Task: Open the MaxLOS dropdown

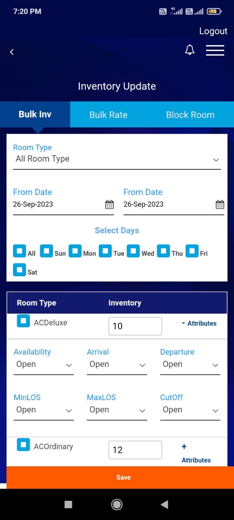Action: [117, 410]
